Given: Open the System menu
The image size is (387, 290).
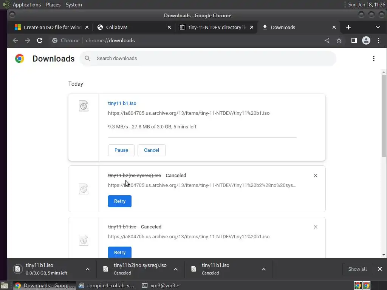Looking at the screenshot, I should pos(74,5).
